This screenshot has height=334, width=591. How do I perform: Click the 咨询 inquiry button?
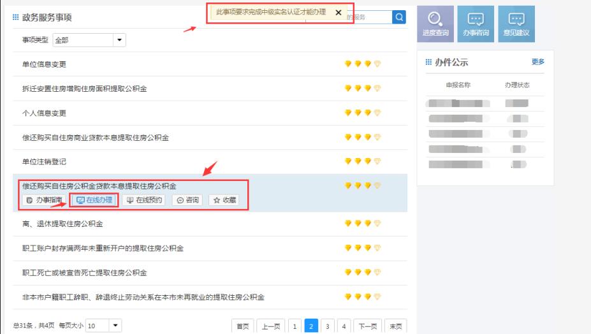188,200
